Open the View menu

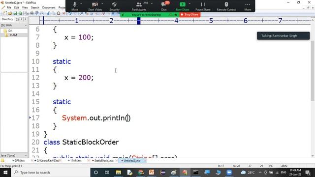25,8
